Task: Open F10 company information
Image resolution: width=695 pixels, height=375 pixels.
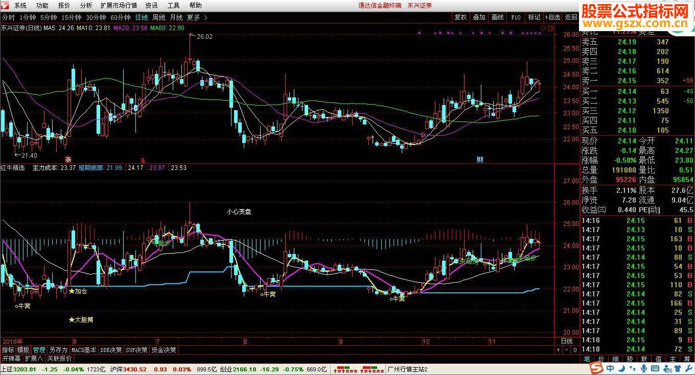Action: tap(516, 17)
